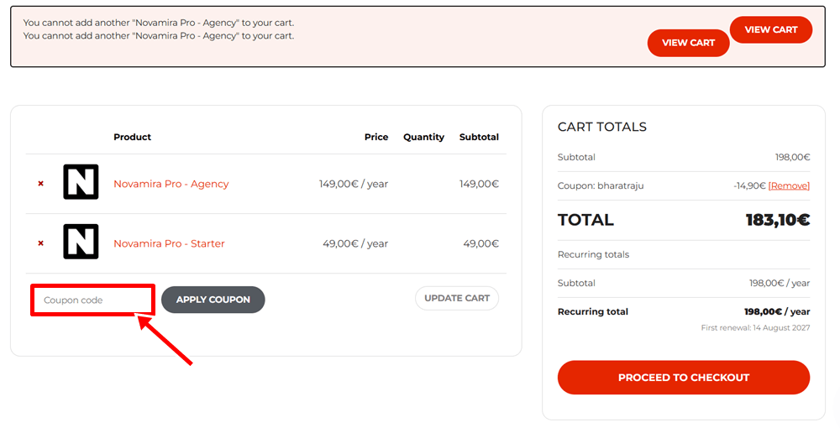Image resolution: width=840 pixels, height=428 pixels.
Task: Click the Quantity column header
Action: point(423,137)
